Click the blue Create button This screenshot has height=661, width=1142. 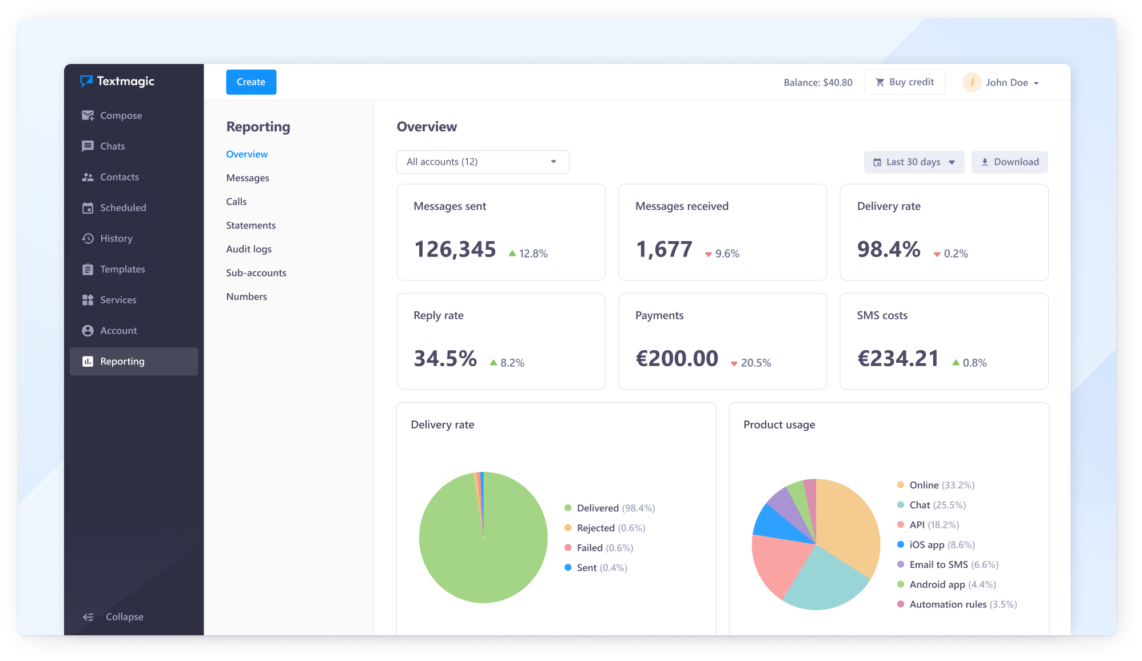click(x=251, y=82)
